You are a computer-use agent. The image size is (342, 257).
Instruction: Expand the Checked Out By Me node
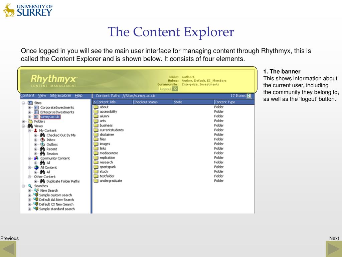(35, 135)
